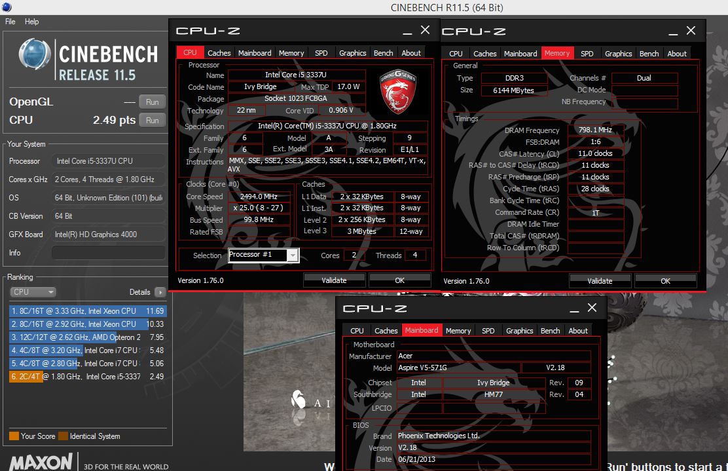Screen dimensions: 728x471
Task: Click the Aspire V5-571G model field
Action: 459,367
